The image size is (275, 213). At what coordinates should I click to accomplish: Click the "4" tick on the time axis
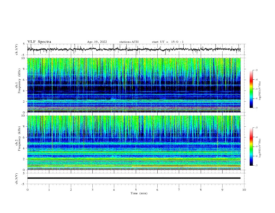click(114, 190)
